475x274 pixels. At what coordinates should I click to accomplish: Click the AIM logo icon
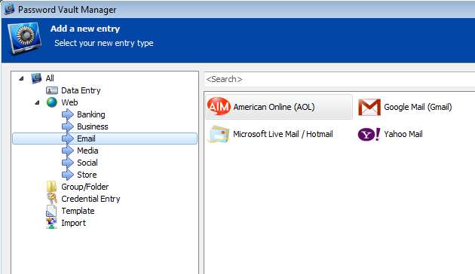(219, 106)
